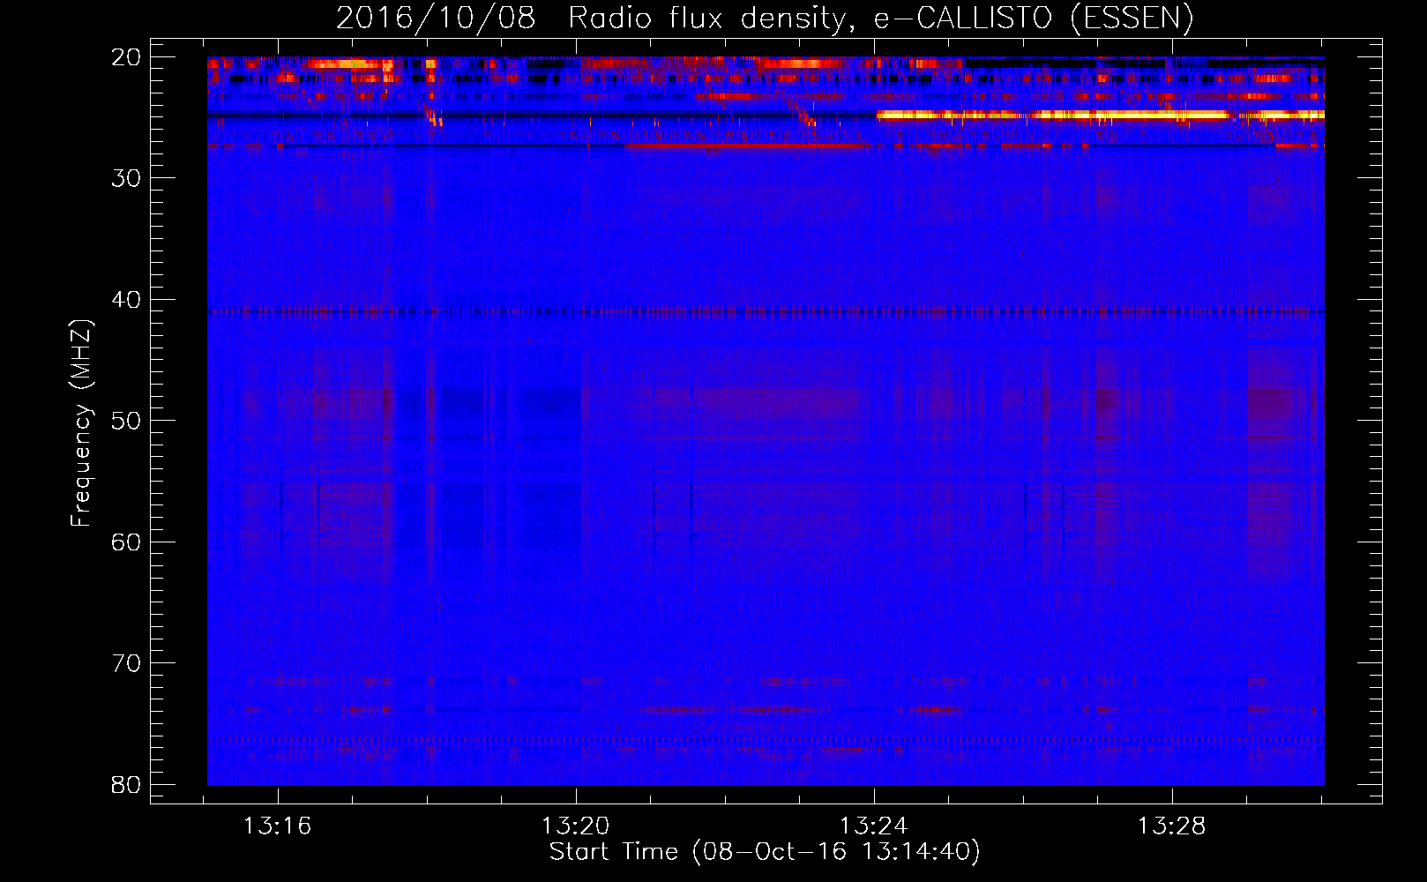Click the 30 frequency tick label

tap(126, 178)
